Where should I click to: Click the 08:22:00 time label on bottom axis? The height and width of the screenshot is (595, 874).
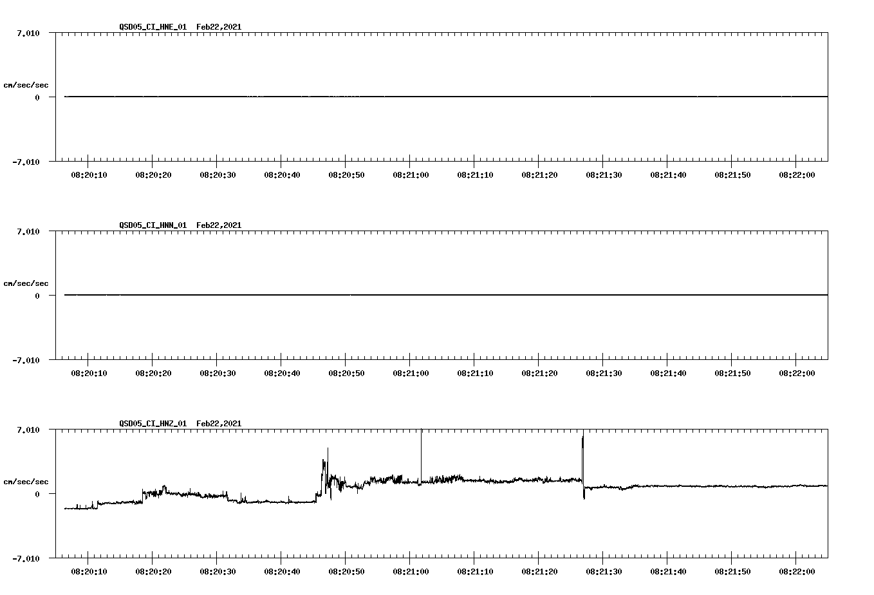point(797,571)
